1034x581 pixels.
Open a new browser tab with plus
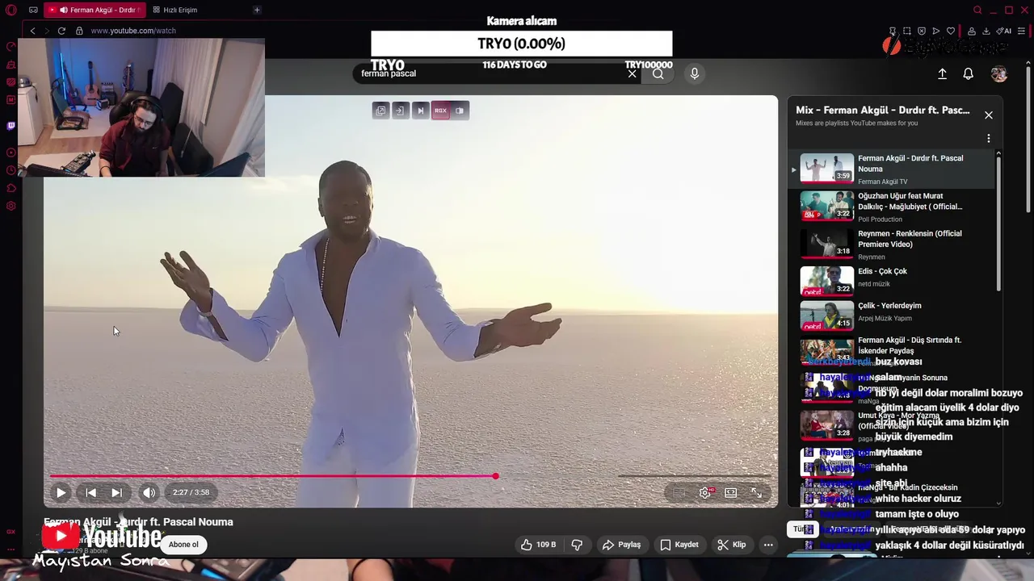(x=257, y=10)
